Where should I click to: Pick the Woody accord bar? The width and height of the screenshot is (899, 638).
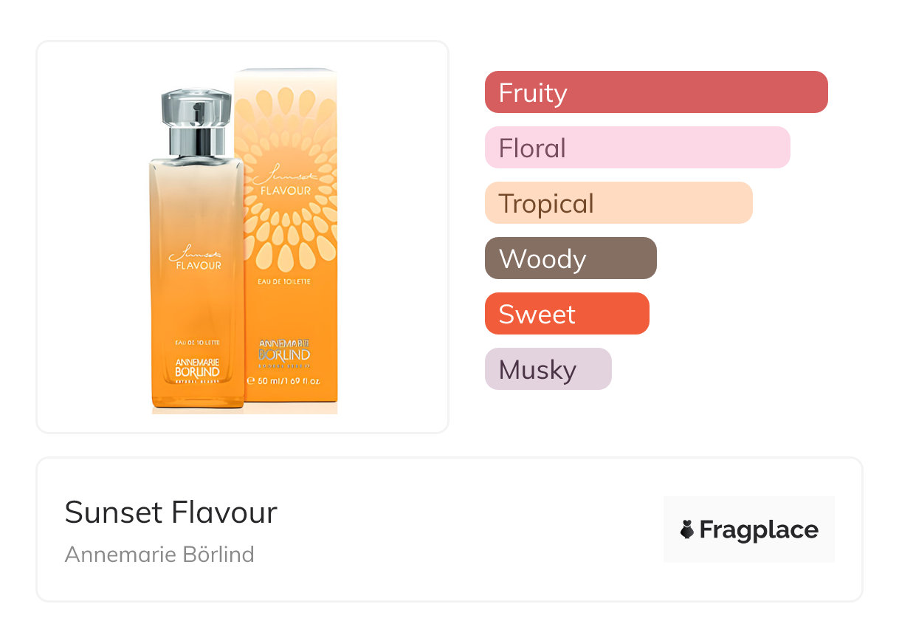tap(570, 258)
